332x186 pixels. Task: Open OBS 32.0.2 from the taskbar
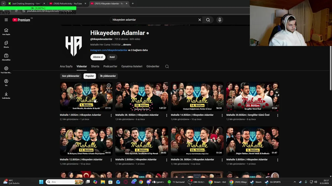pos(197,182)
